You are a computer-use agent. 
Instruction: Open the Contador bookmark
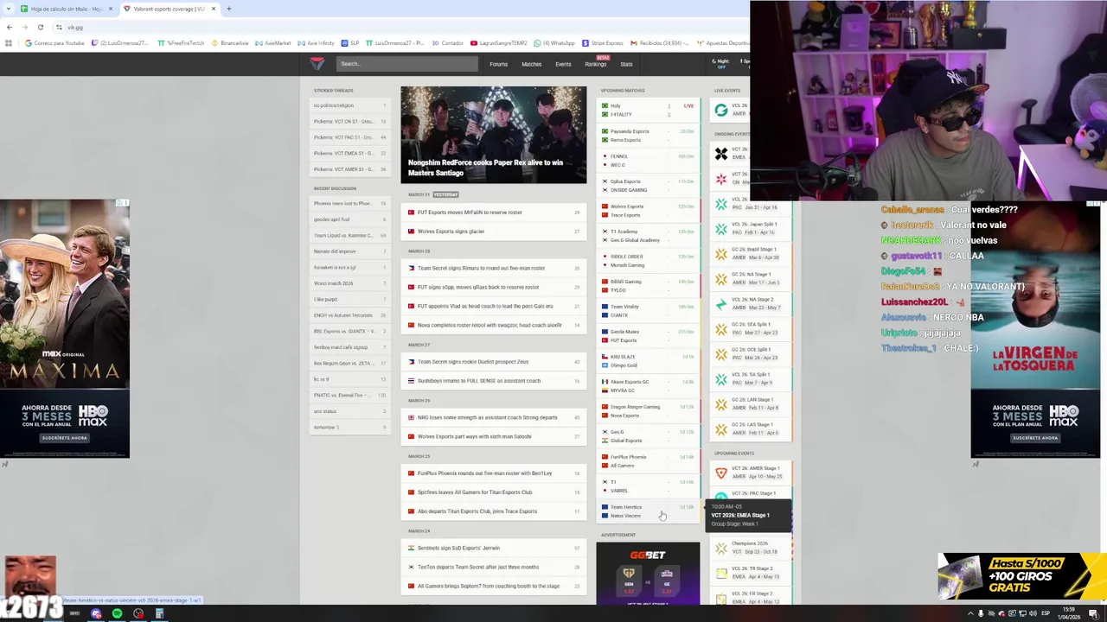click(448, 42)
